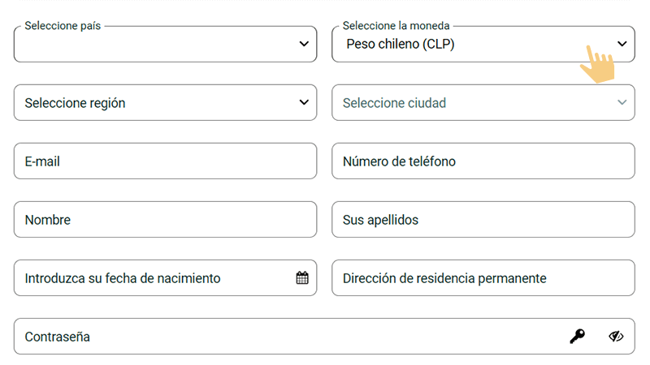
Task: Click the E-mail input field
Action: click(165, 161)
